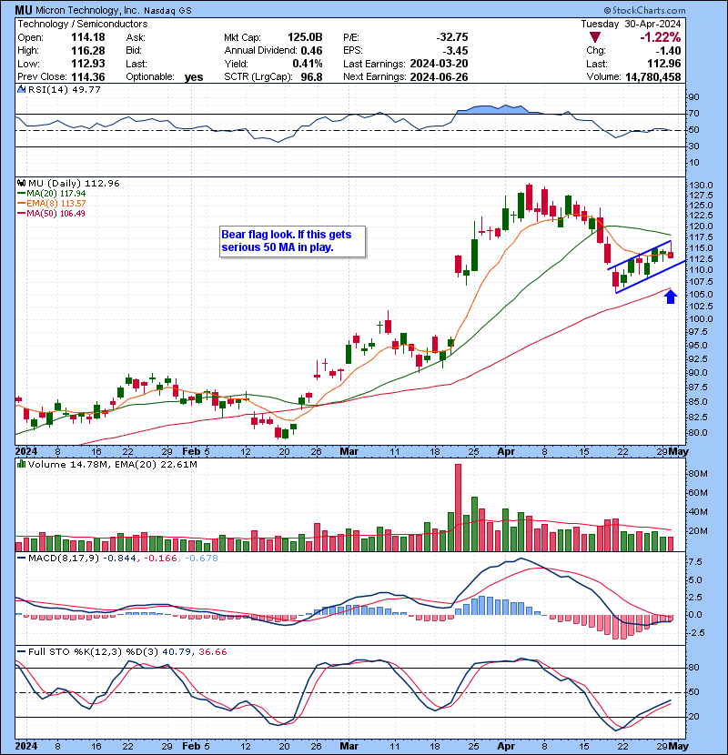Screen dimensions: 728x755
Task: Click the Open value 114.18
Action: tap(88, 37)
